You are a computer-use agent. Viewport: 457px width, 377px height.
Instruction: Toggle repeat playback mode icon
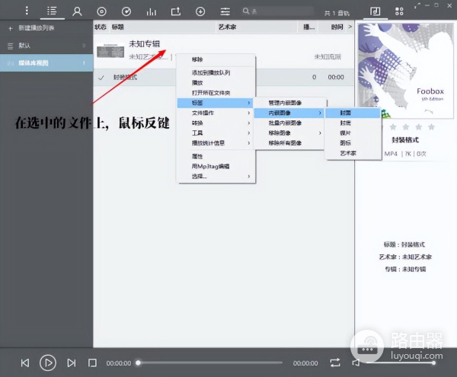335,363
